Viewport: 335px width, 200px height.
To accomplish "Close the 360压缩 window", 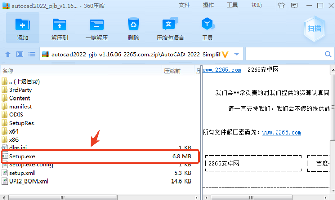I will [331, 5].
